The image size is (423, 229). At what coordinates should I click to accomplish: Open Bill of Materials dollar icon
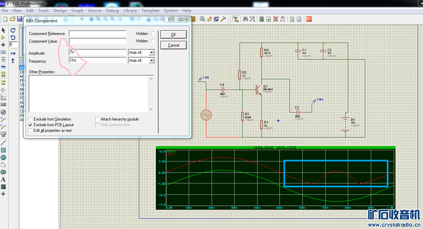[292, 19]
